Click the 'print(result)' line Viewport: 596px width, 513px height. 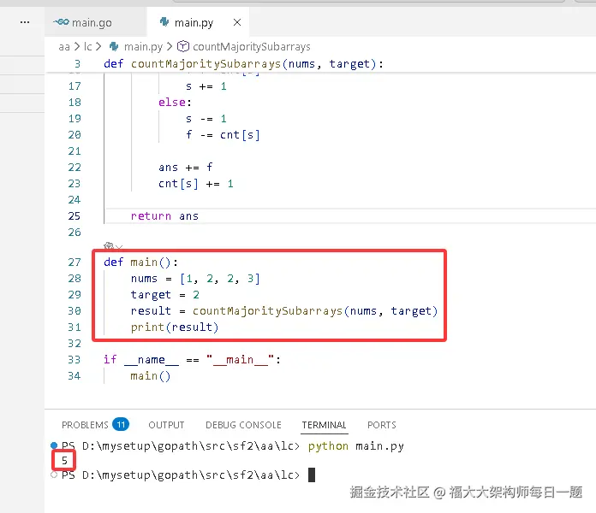coord(175,327)
